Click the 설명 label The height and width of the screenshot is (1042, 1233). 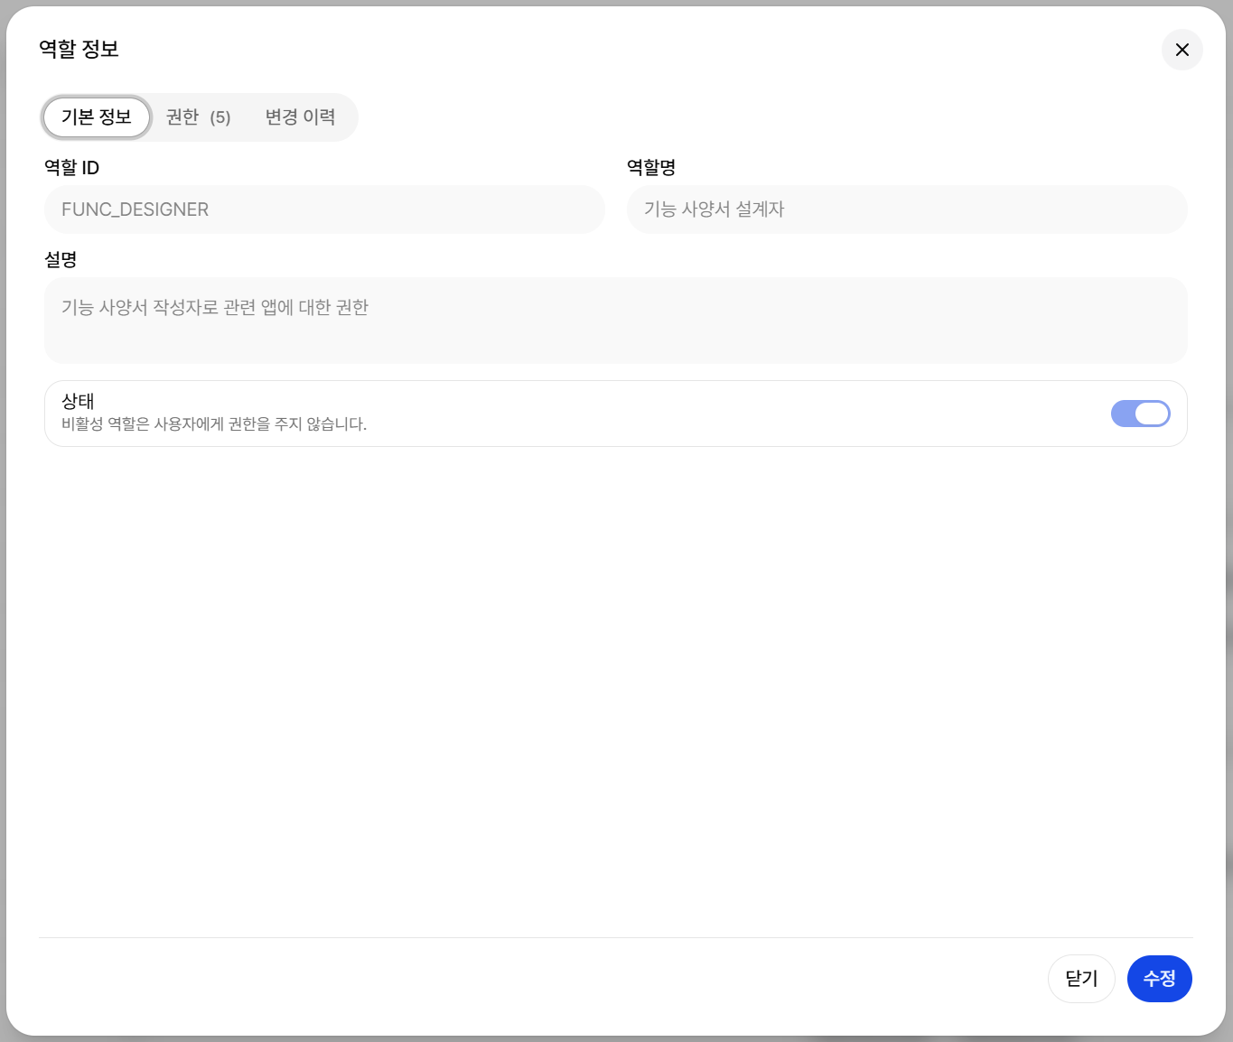tap(61, 259)
